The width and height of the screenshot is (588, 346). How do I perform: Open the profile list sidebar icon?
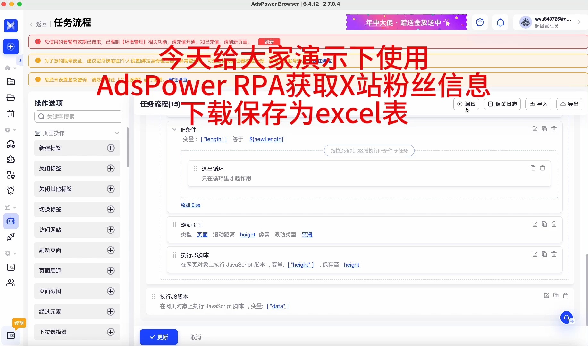pyautogui.click(x=11, y=82)
